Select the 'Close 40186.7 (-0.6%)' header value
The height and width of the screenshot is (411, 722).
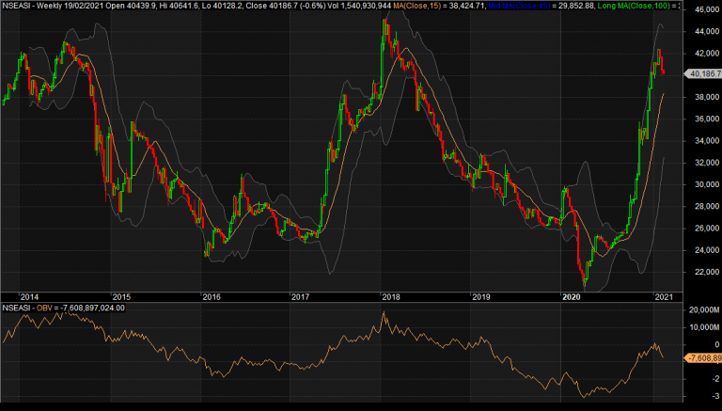click(286, 6)
